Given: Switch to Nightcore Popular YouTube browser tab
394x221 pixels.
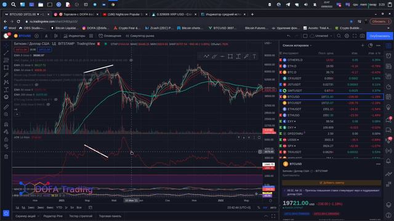Looking at the screenshot, I should (125, 14).
